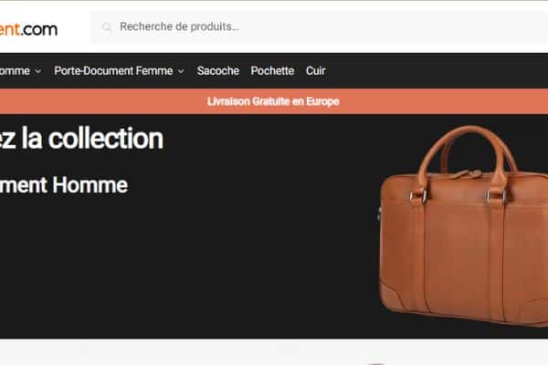Click the faint placeholder below hero center
548x365 pixels.
click(x=289, y=350)
